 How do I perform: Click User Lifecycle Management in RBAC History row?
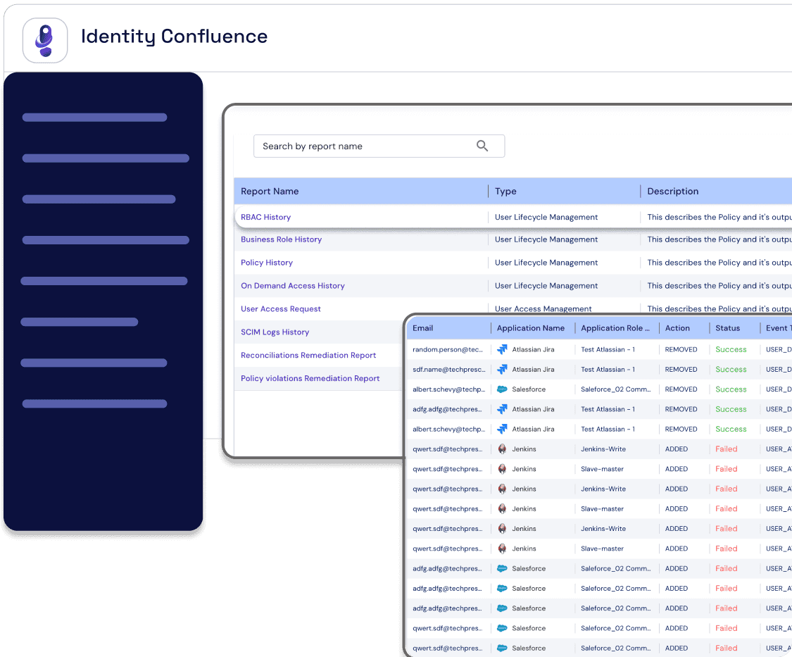546,217
